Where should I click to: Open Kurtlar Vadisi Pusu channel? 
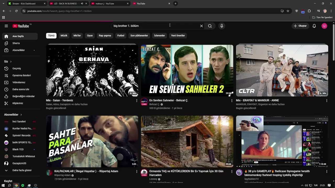point(20,128)
